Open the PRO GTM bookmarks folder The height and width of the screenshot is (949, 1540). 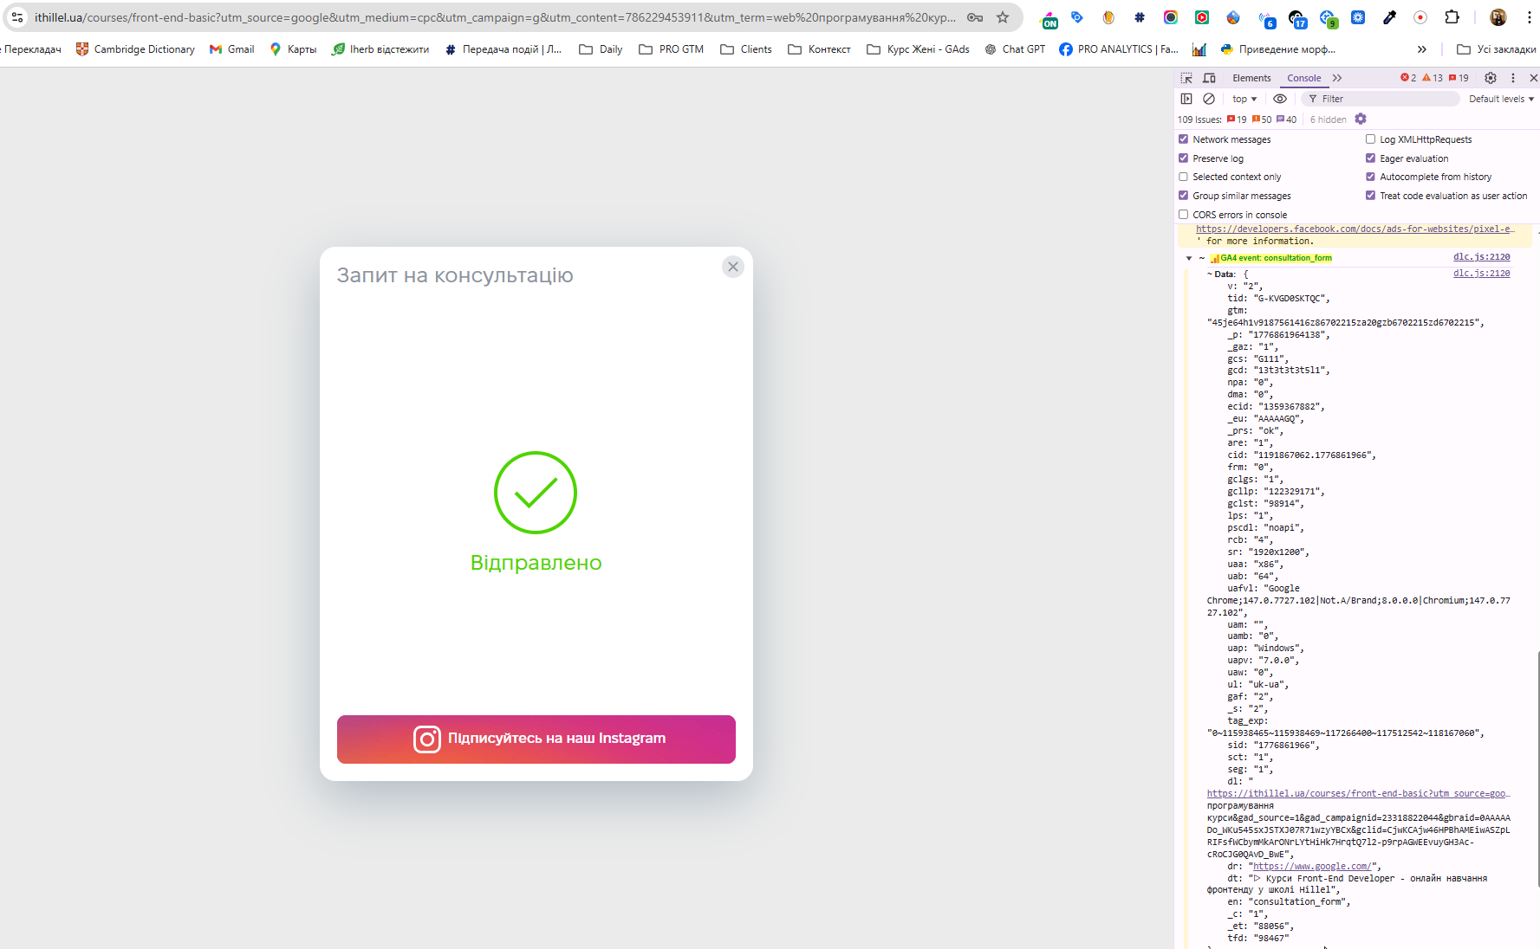coord(671,49)
